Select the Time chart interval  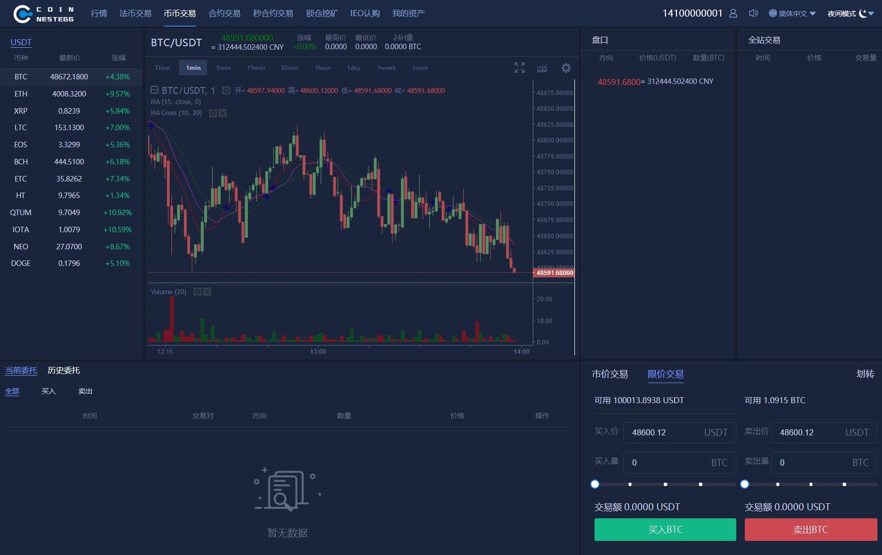coord(162,68)
